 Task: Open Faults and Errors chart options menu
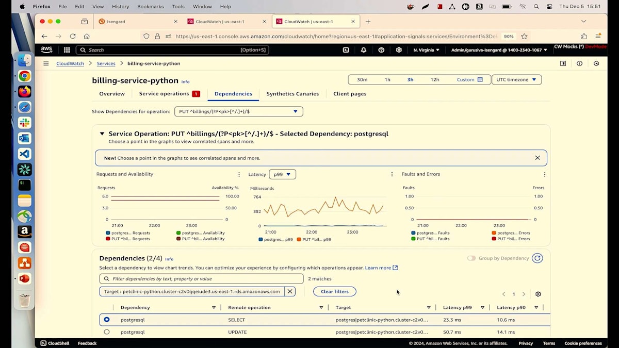(x=545, y=174)
